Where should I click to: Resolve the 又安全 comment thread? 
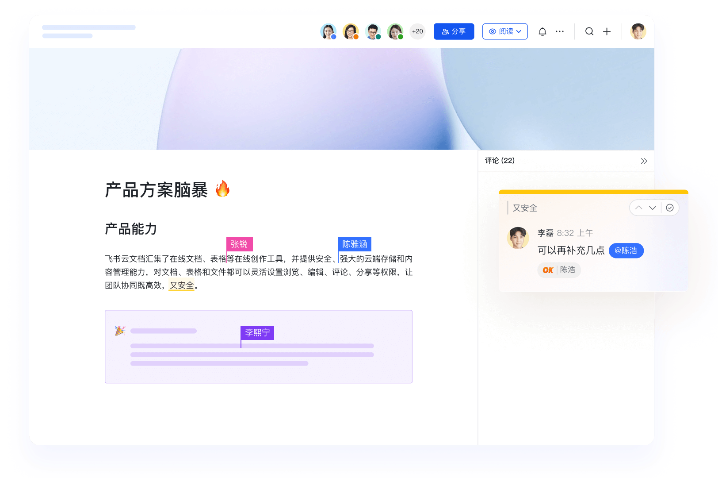tap(670, 208)
